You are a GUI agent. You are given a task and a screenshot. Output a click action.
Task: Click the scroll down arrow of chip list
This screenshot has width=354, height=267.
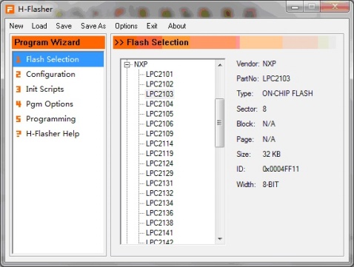(x=220, y=239)
